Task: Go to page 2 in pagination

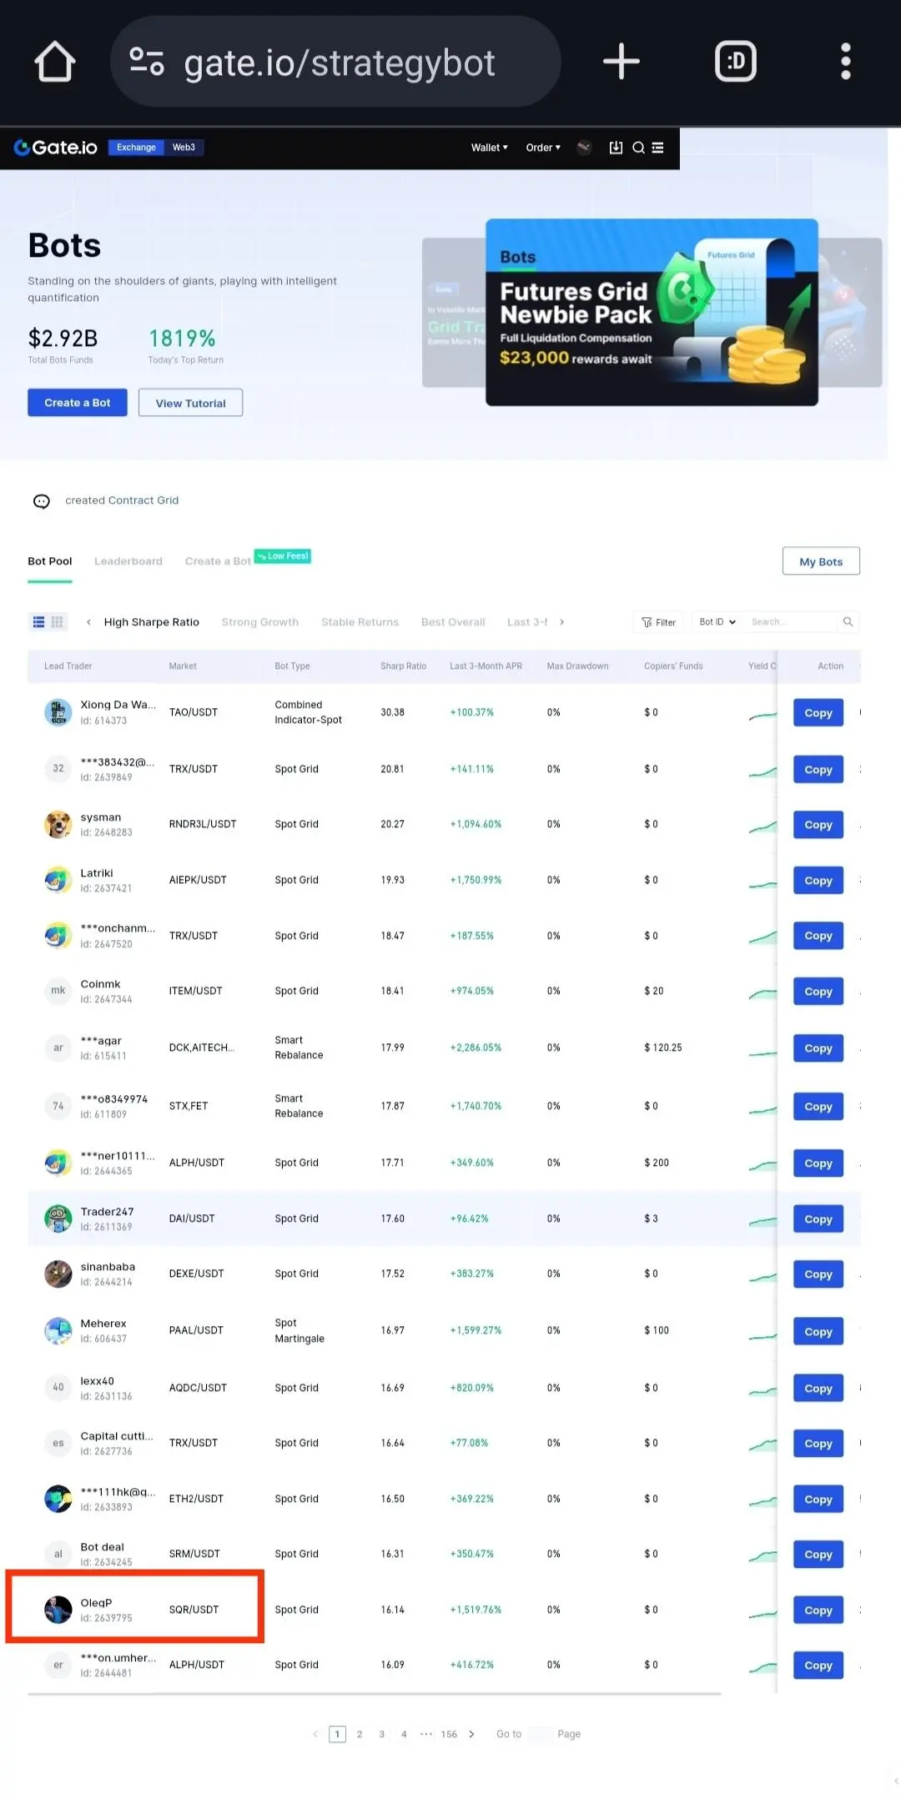Action: 360,1734
